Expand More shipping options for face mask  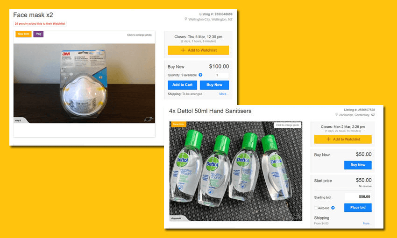[223, 94]
